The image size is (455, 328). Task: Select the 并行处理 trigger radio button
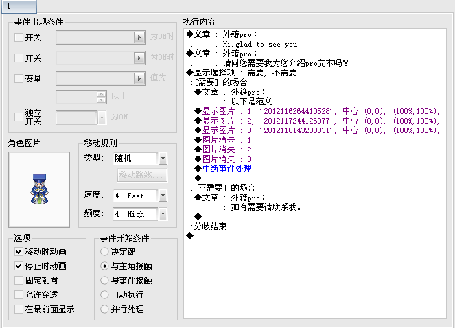coord(104,309)
